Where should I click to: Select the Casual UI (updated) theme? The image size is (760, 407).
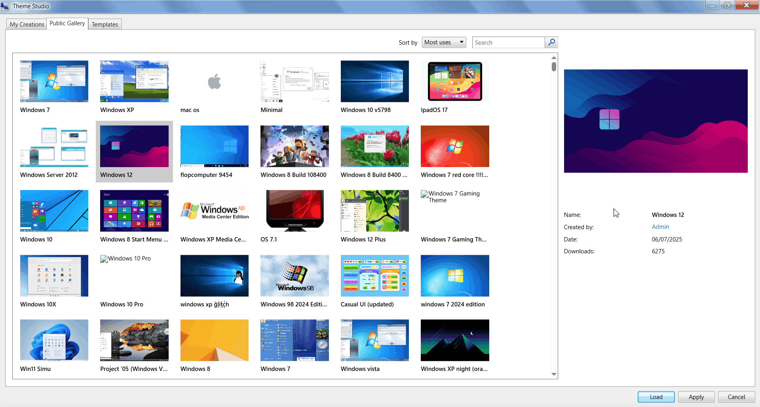coord(374,276)
